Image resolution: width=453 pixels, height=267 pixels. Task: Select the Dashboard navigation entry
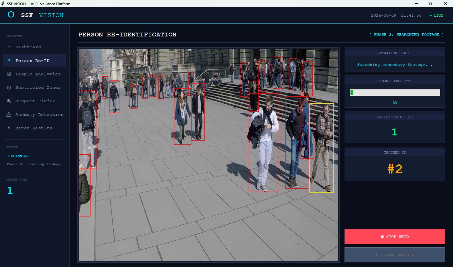[x=28, y=47]
